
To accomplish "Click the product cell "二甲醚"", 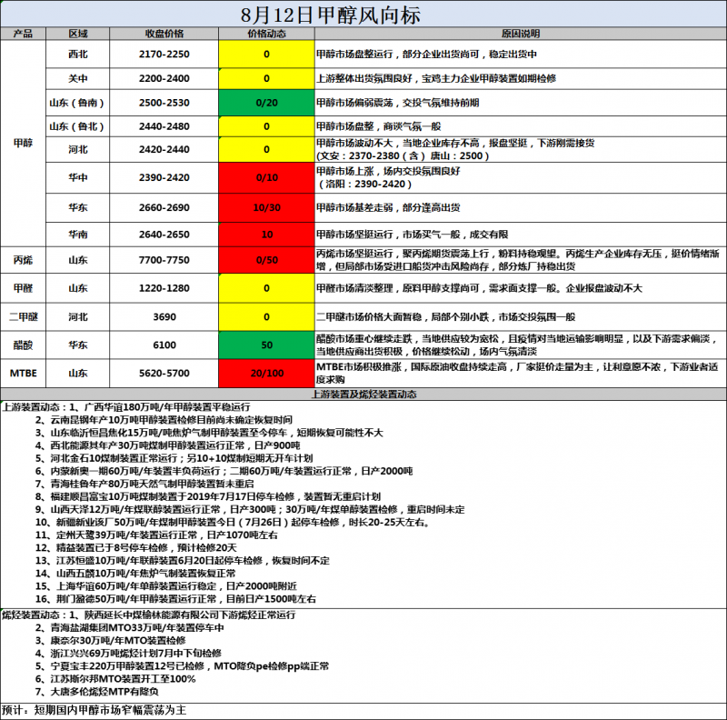I will click(x=24, y=317).
